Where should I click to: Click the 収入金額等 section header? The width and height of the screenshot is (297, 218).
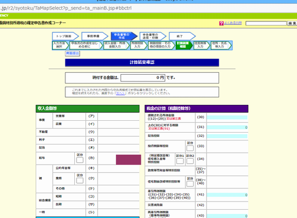point(87,108)
